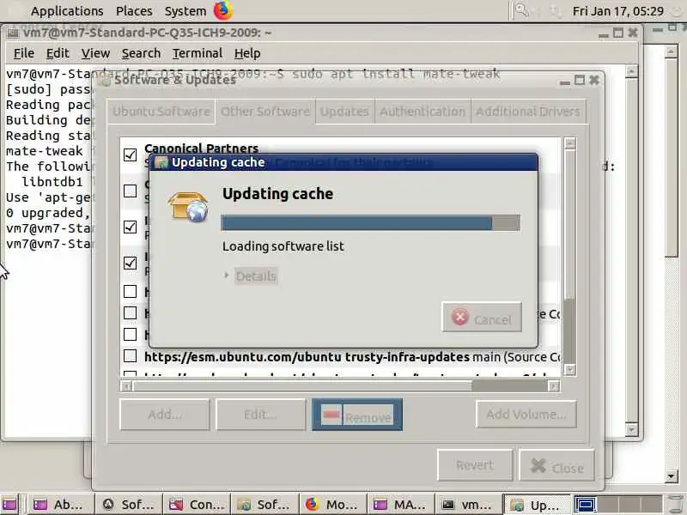Open the Applications menu
The height and width of the screenshot is (515, 687).
67,11
